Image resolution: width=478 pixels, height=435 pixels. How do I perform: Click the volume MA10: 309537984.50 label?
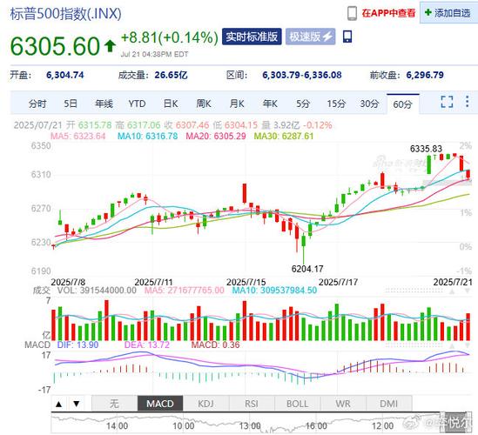click(x=274, y=290)
